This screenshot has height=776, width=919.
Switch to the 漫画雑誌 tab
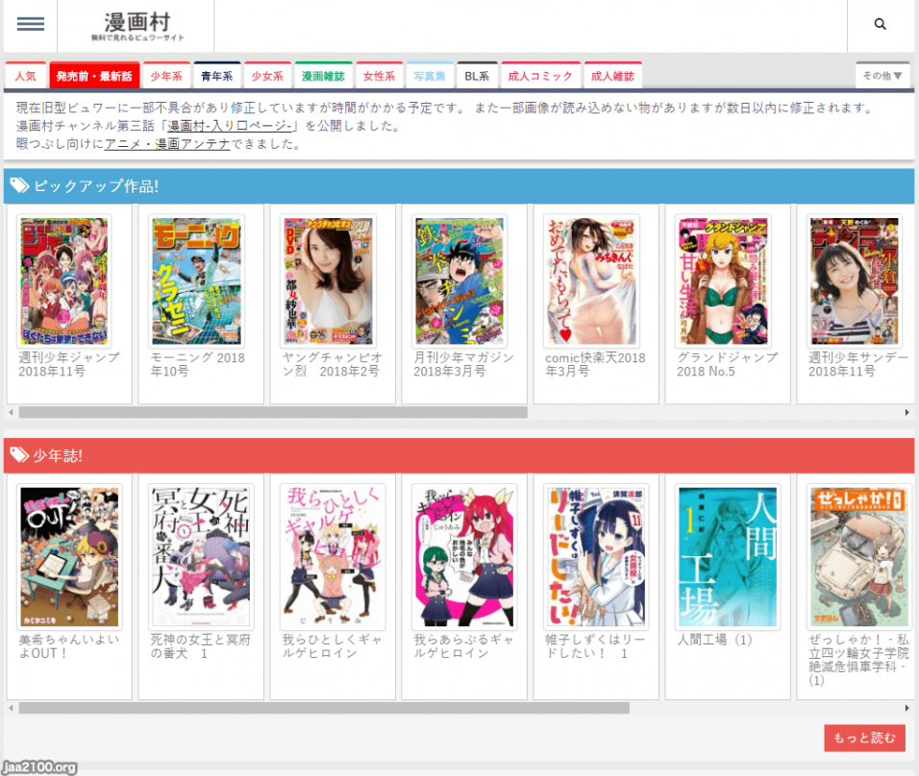pos(324,76)
